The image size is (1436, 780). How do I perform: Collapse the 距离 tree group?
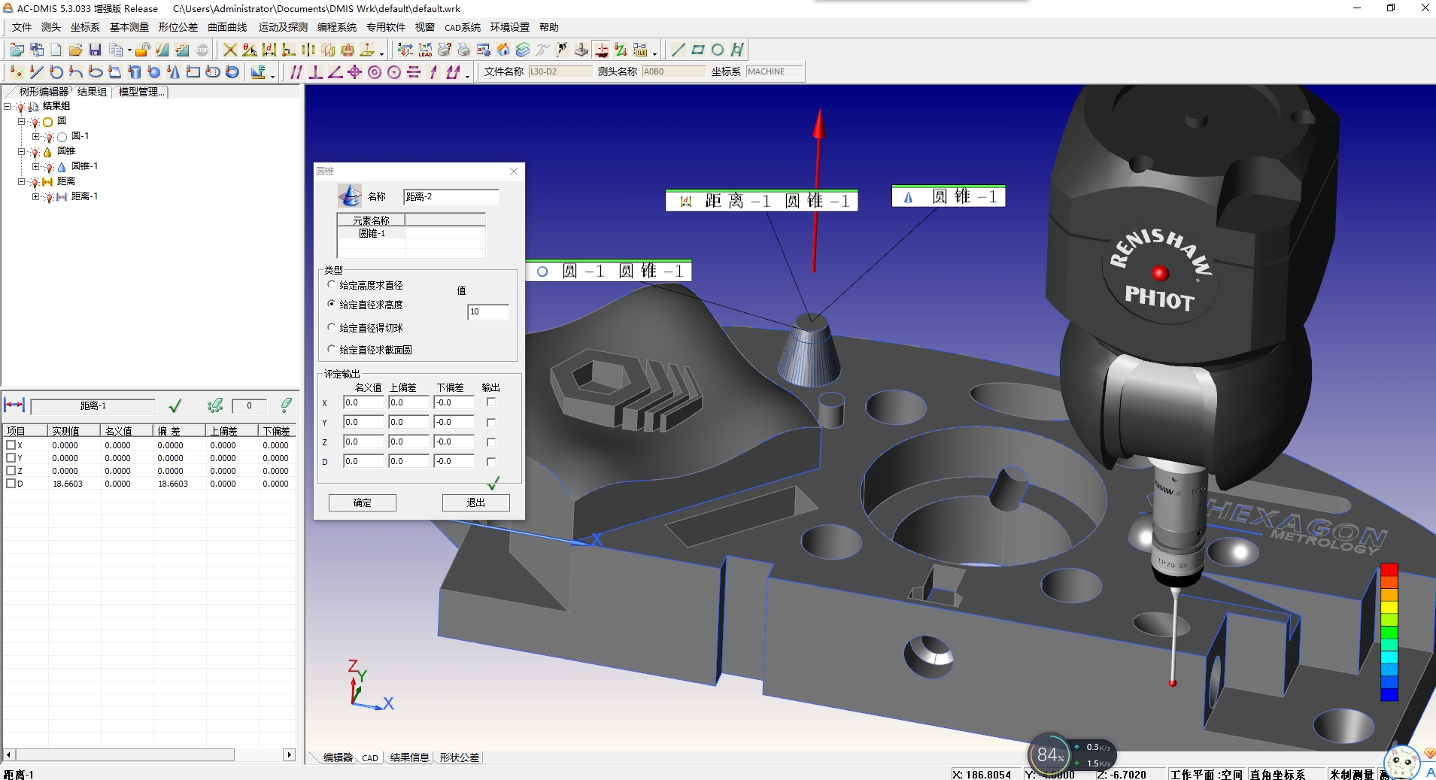tap(22, 181)
